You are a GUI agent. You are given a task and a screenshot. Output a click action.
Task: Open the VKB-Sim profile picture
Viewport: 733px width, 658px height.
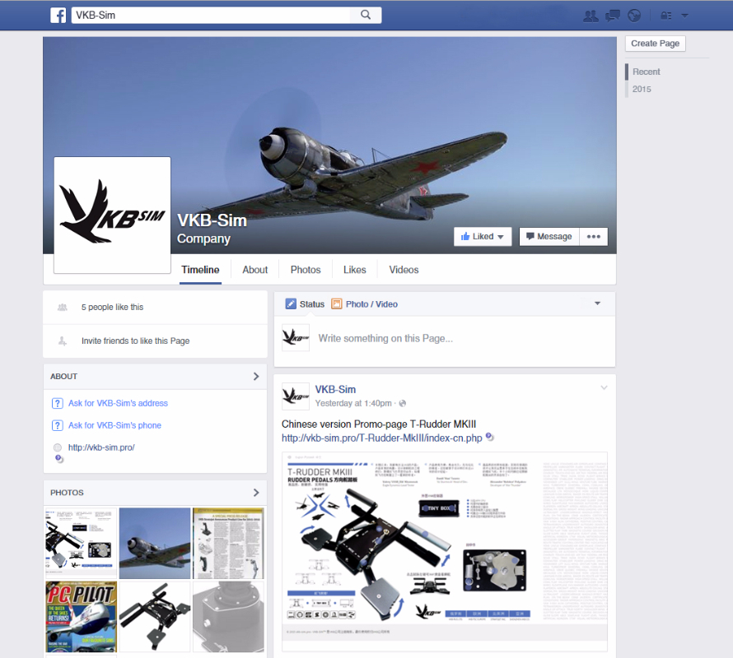[112, 215]
